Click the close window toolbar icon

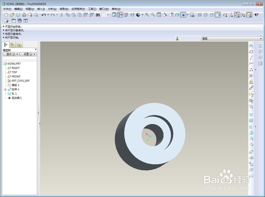(25, 21)
